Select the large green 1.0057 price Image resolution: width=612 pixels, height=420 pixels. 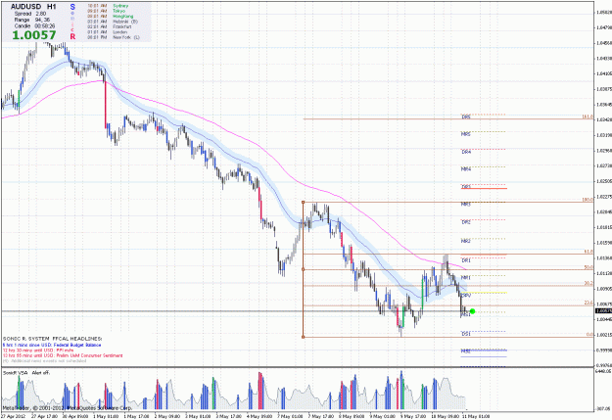(x=34, y=35)
